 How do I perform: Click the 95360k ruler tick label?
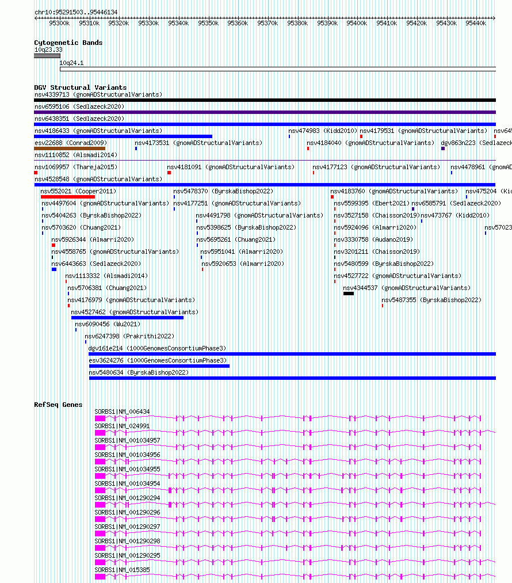point(238,23)
